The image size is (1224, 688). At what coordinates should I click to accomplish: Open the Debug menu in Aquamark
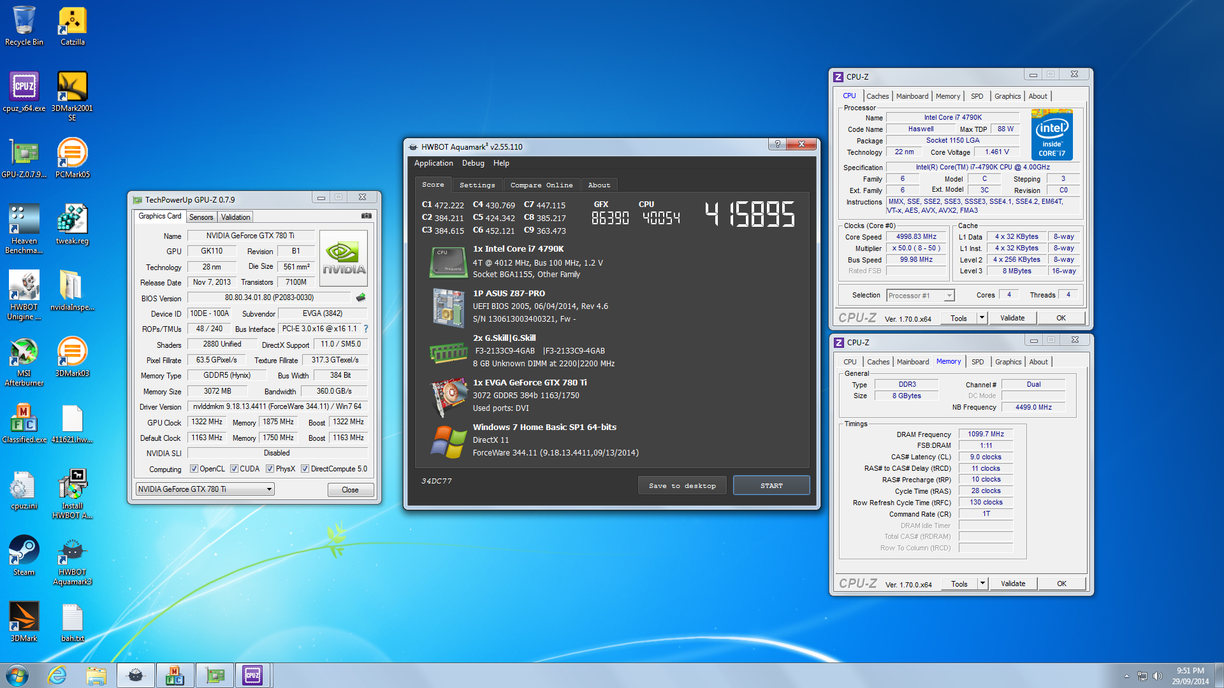coord(473,163)
